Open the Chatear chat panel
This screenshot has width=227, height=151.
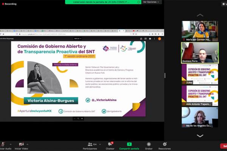click(x=110, y=146)
